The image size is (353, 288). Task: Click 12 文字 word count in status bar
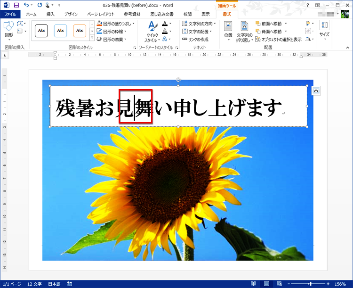34,284
